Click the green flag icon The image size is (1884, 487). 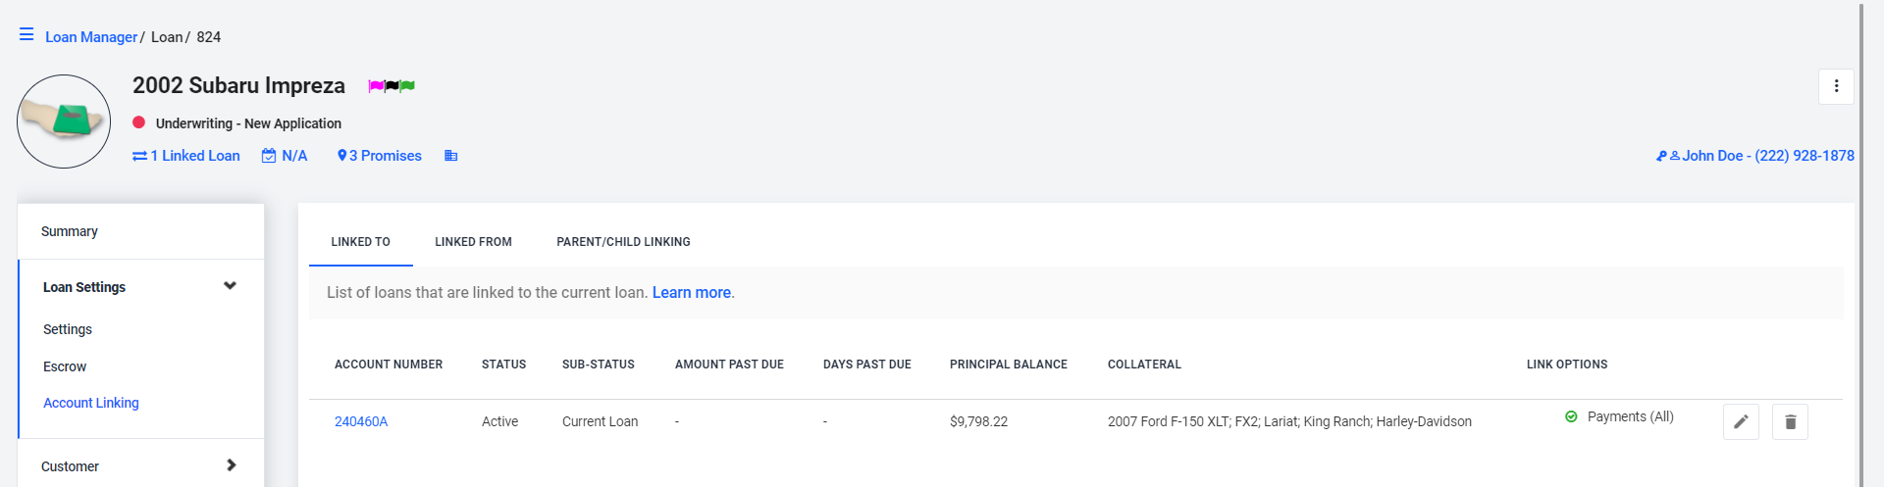point(407,86)
